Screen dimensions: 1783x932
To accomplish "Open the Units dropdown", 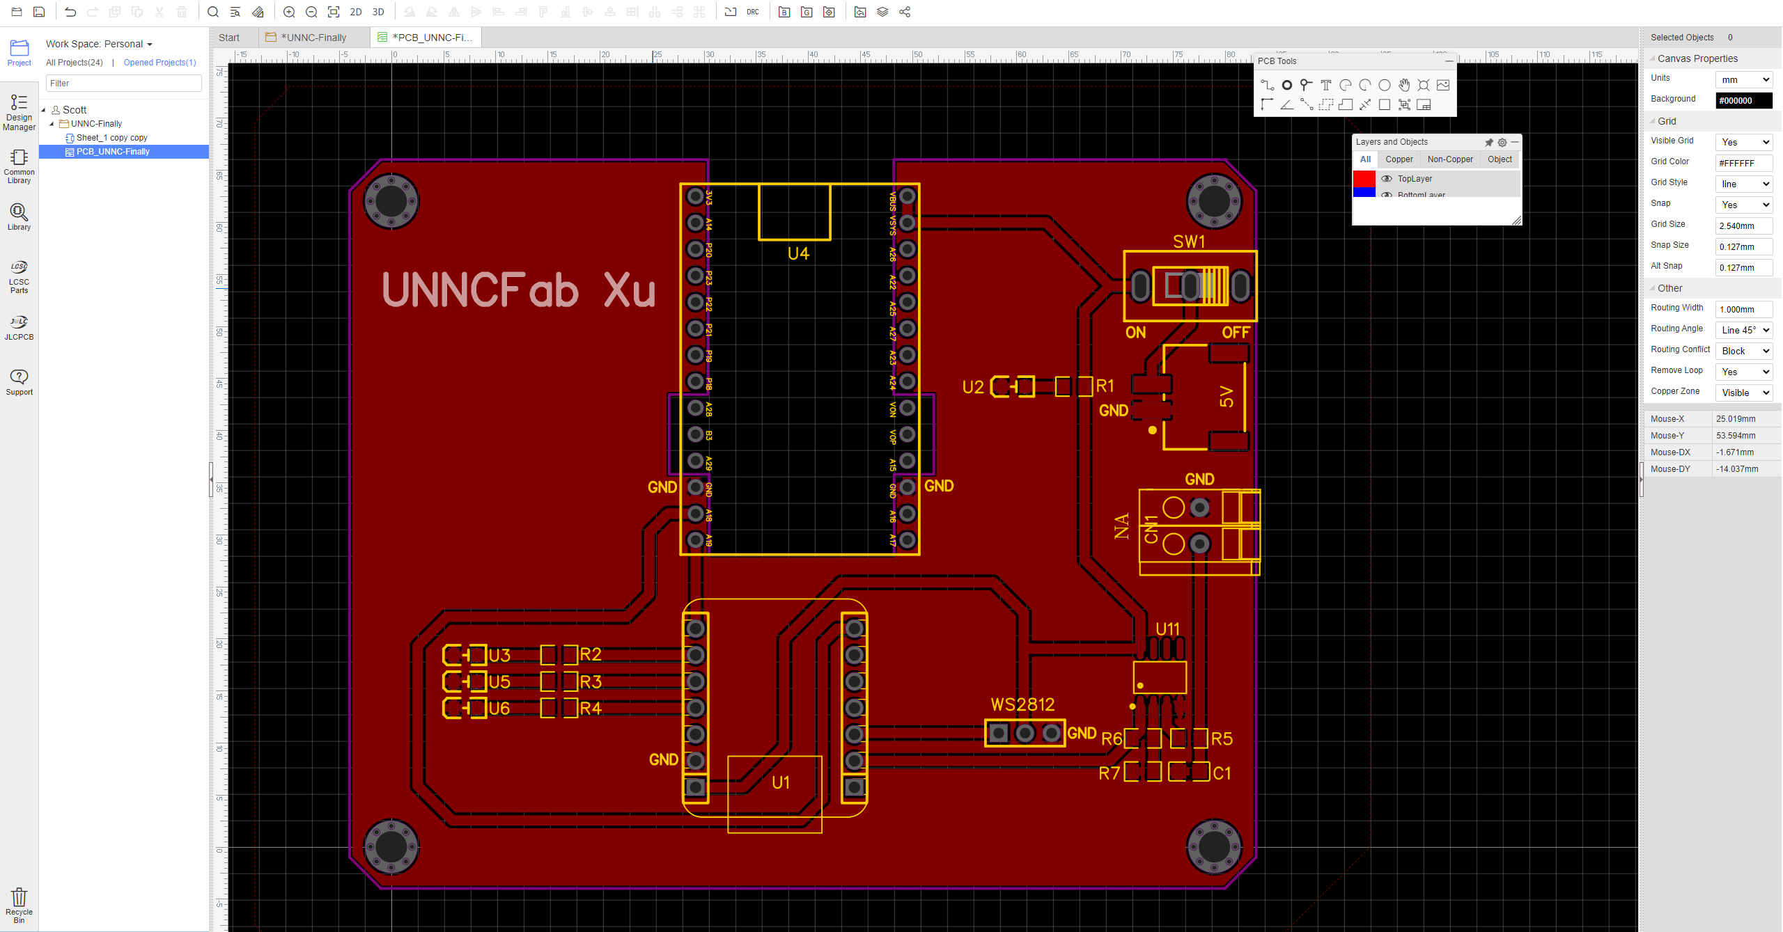I will [x=1743, y=79].
